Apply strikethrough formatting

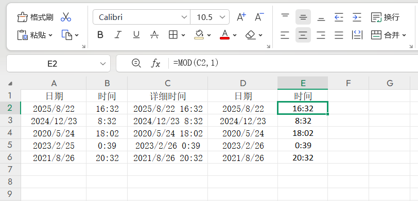pos(154,35)
